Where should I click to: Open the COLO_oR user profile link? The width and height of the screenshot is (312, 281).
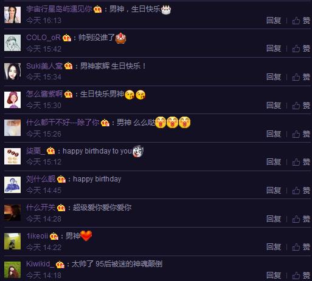click(43, 38)
